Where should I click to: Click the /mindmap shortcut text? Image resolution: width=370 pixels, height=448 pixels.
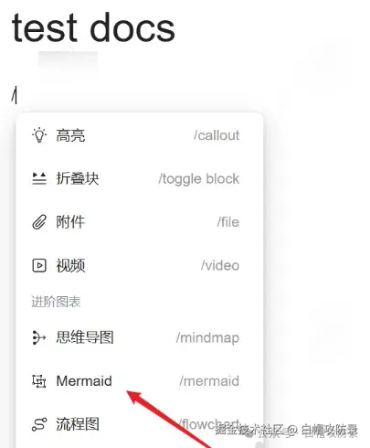coord(207,338)
